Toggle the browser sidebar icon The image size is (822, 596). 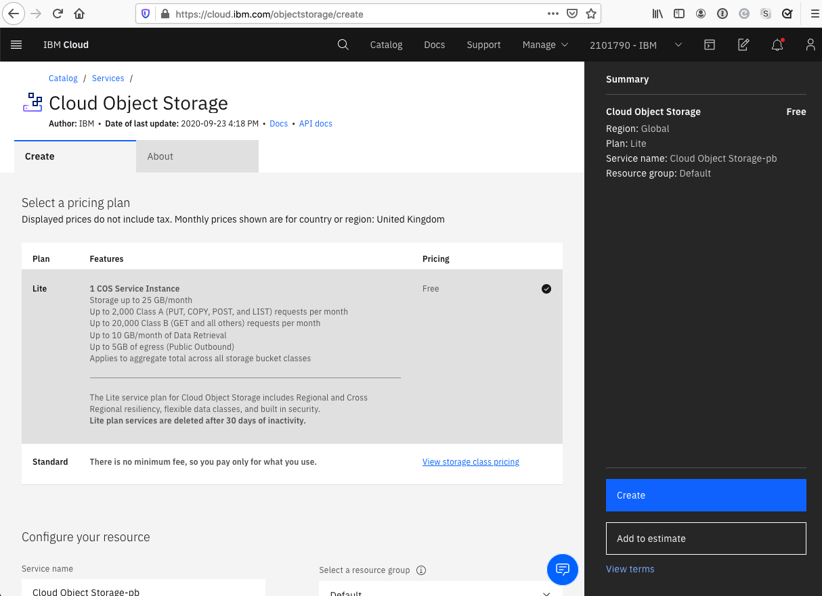[x=679, y=14]
